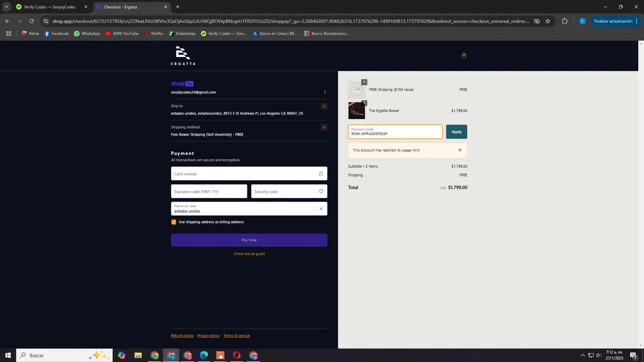Click the Expiration date field
Image resolution: width=644 pixels, height=362 pixels.
pos(209,191)
